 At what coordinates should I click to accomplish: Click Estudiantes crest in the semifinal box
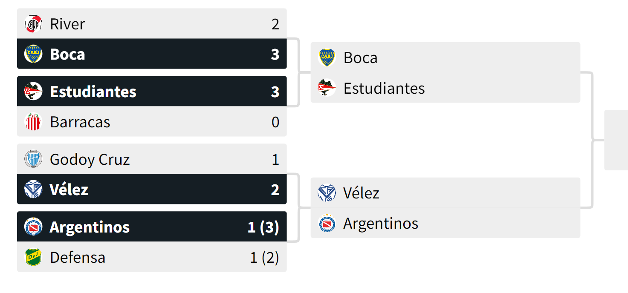pos(327,88)
